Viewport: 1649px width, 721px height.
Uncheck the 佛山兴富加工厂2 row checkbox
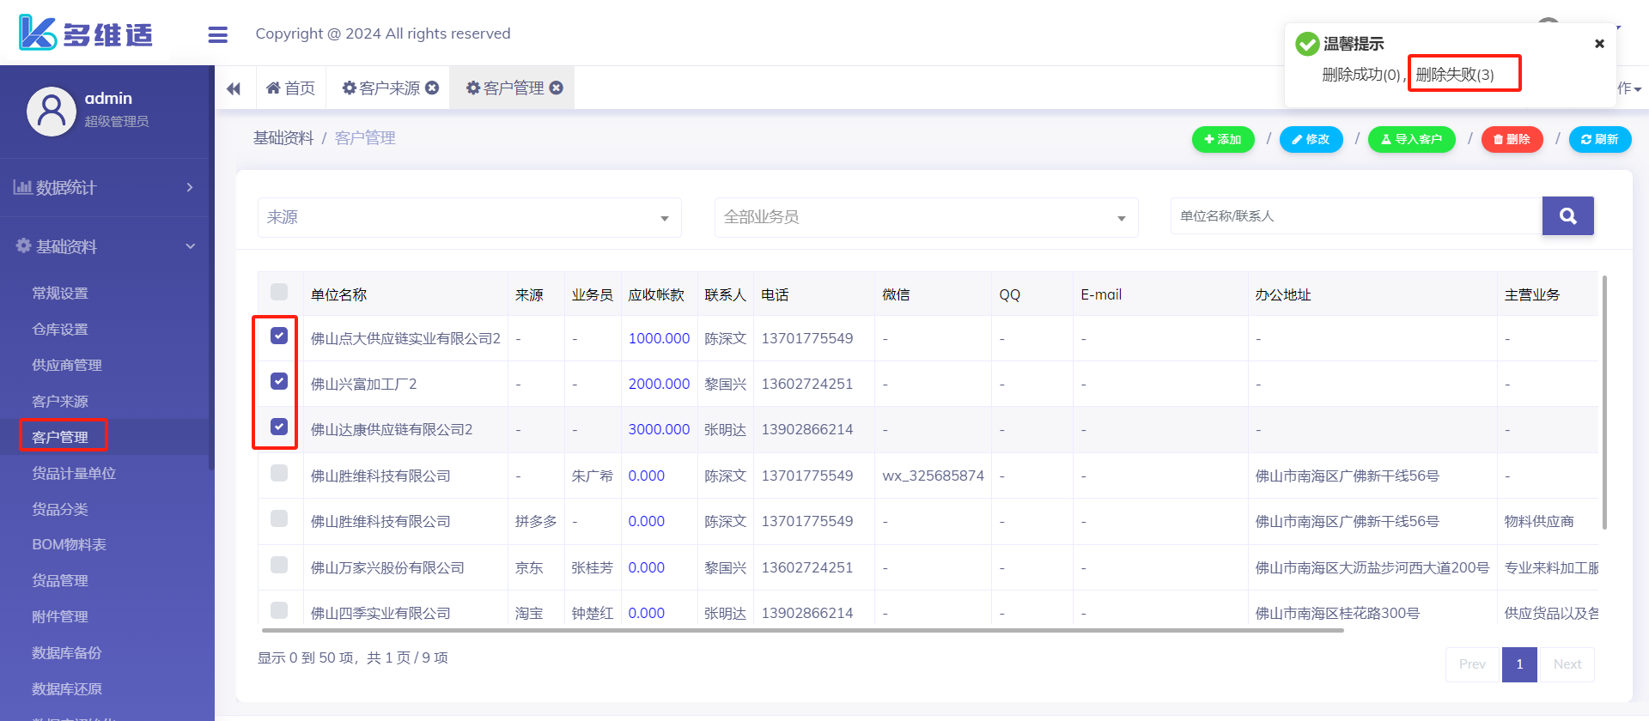pyautogui.click(x=279, y=381)
